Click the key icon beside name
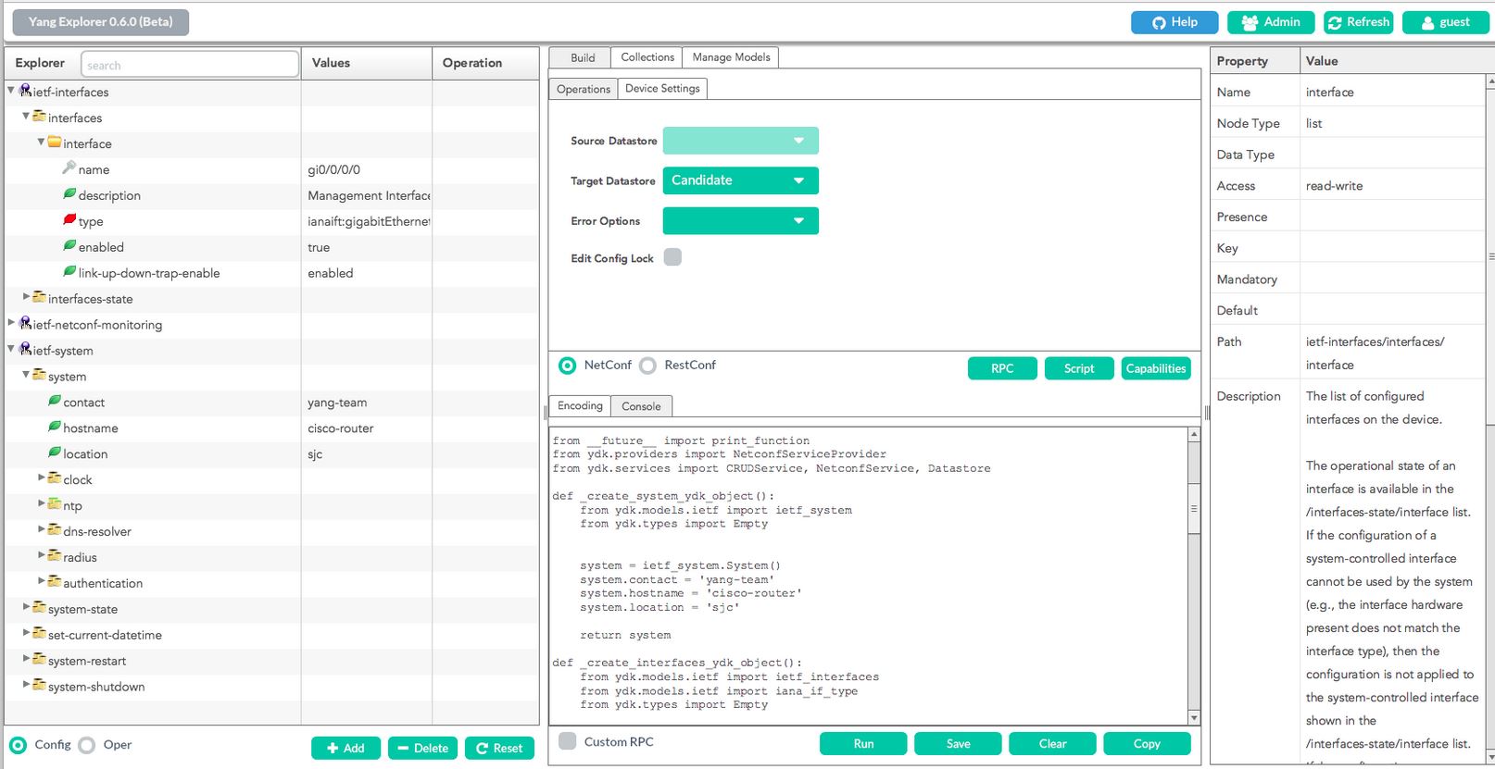 coord(69,168)
